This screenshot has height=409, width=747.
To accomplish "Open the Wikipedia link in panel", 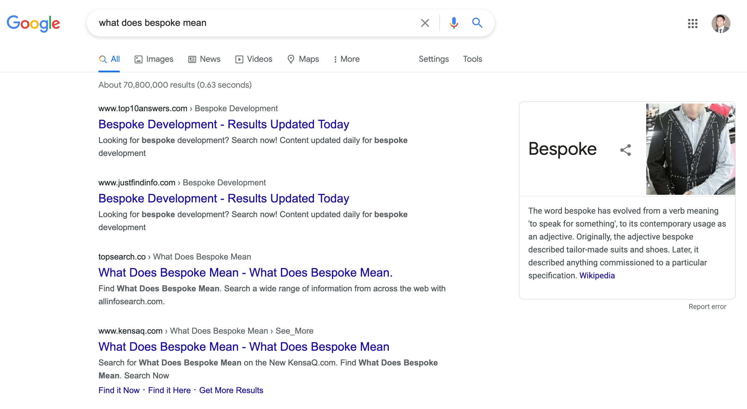I will click(597, 275).
